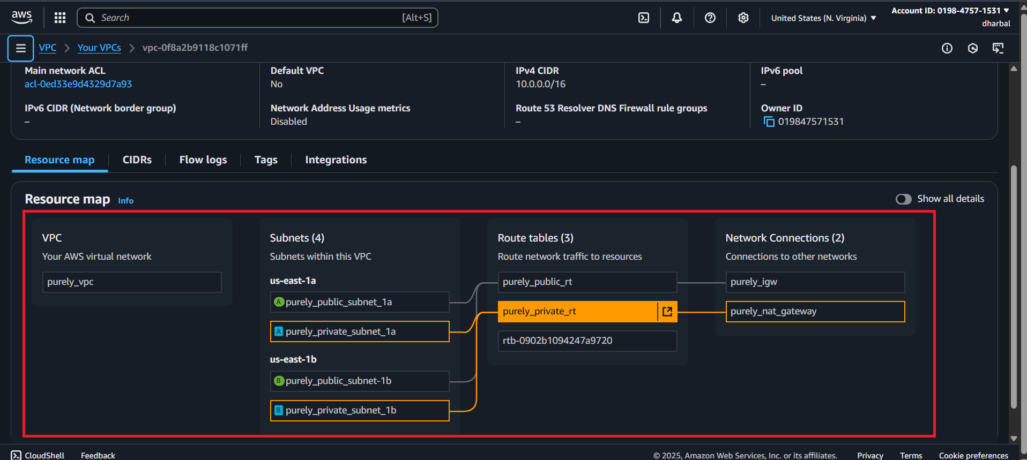Viewport: 1027px width, 460px height.
Task: Open the help question mark icon
Action: [710, 18]
